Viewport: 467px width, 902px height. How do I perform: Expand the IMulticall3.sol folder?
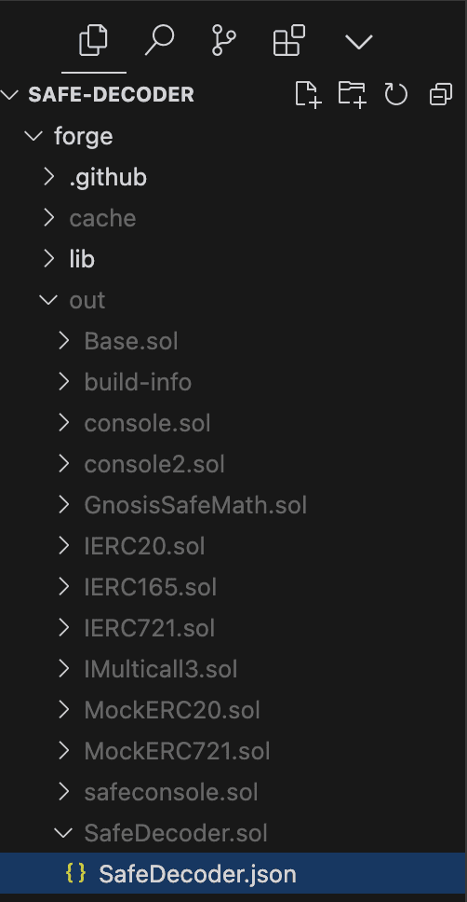click(233, 669)
